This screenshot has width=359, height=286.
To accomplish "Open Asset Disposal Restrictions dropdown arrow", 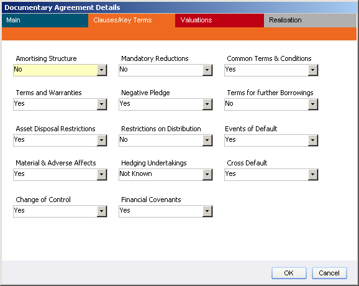I will tap(102, 141).
